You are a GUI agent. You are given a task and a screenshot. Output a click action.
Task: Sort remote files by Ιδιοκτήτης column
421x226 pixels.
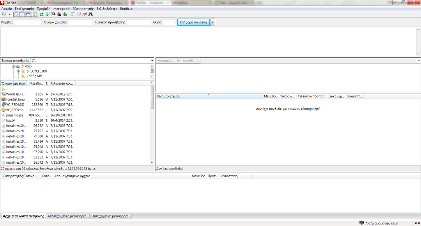coord(354,96)
